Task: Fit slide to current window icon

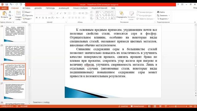Action: 195,106
